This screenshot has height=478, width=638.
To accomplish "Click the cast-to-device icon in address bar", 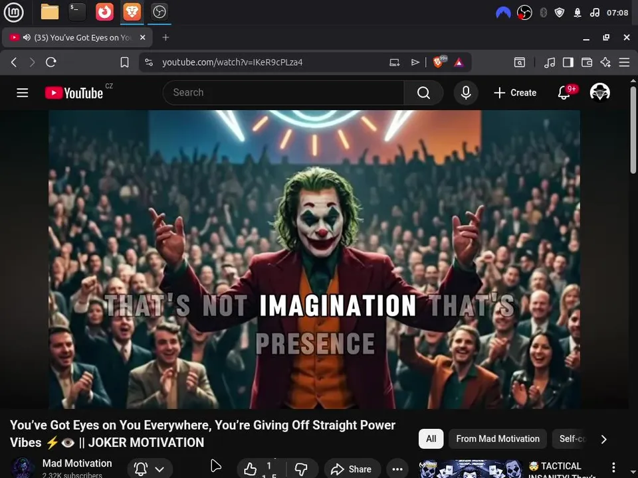I will click(x=394, y=62).
